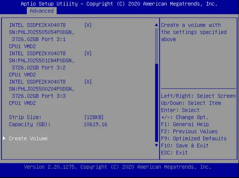Click the scrollbar thumb in the device list
The image size is (239, 178).
click(x=157, y=103)
